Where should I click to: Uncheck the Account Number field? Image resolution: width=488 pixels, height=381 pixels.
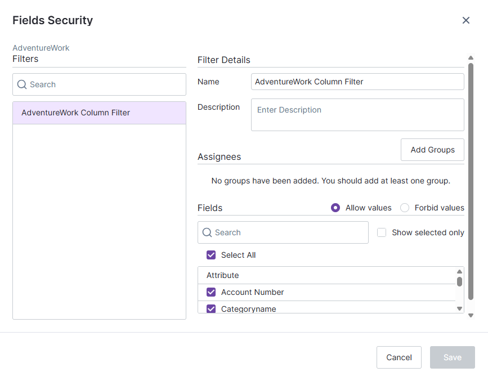tap(211, 292)
